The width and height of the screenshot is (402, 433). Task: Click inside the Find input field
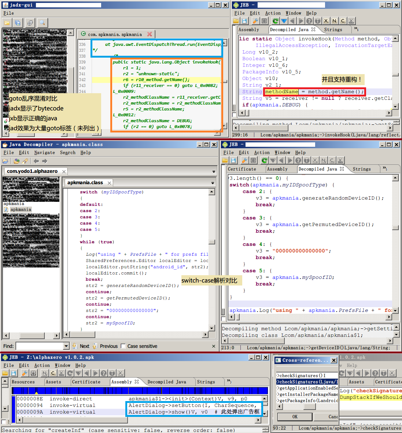[40, 346]
